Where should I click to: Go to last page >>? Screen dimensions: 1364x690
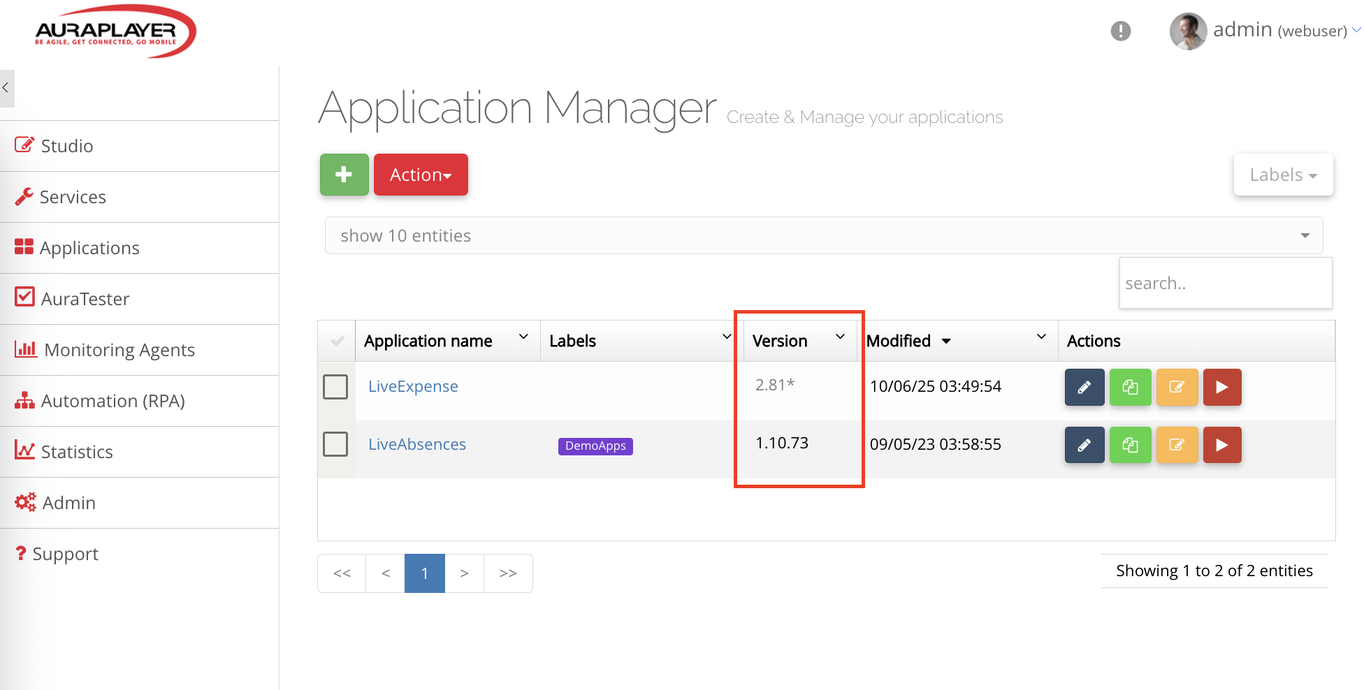[508, 573]
